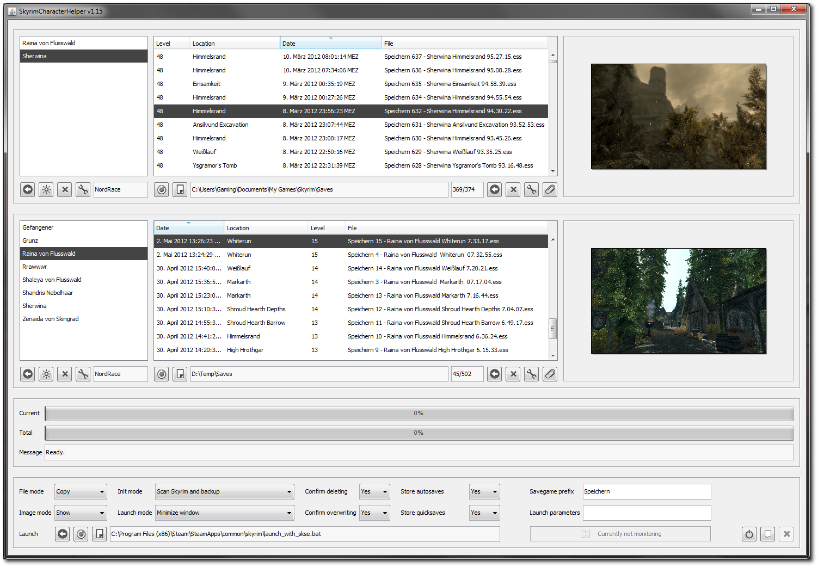Open the Confirm deleting dropdown

[374, 491]
